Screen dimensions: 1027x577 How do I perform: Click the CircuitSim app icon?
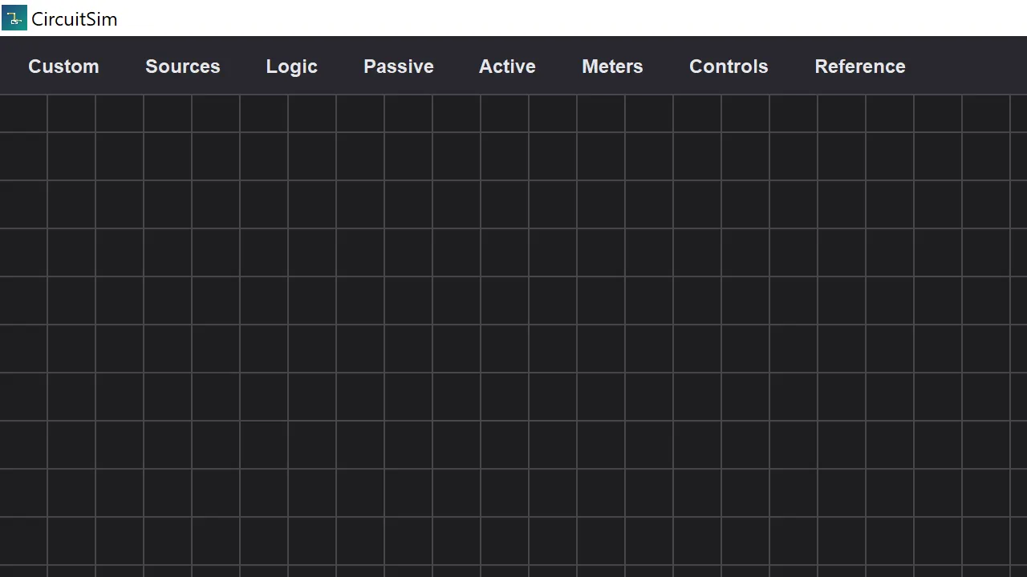tap(14, 18)
